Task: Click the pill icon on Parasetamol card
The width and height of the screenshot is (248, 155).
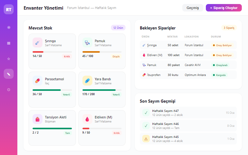Action: tap(38, 81)
